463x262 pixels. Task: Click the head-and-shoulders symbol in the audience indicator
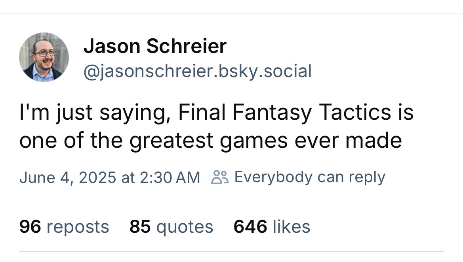221,177
